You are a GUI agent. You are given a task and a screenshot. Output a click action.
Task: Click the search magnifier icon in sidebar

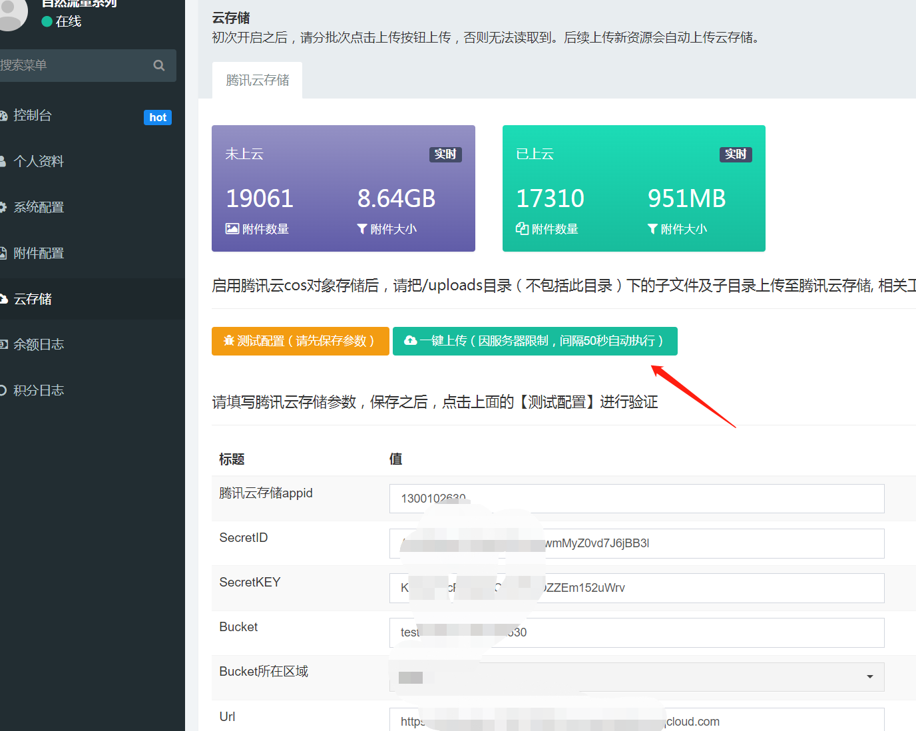coord(159,65)
